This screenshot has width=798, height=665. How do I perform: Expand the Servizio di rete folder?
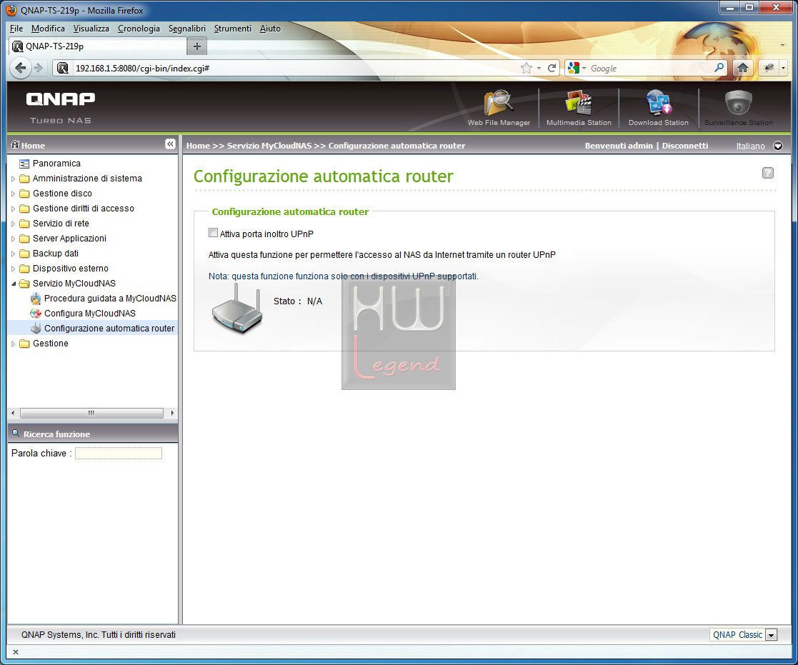point(14,224)
